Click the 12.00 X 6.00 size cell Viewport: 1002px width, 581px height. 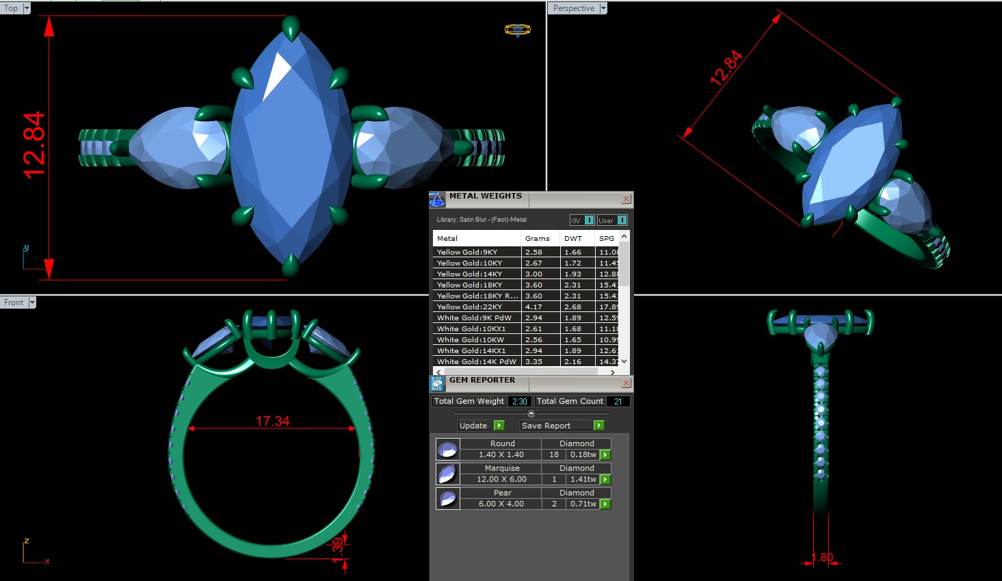[x=501, y=479]
